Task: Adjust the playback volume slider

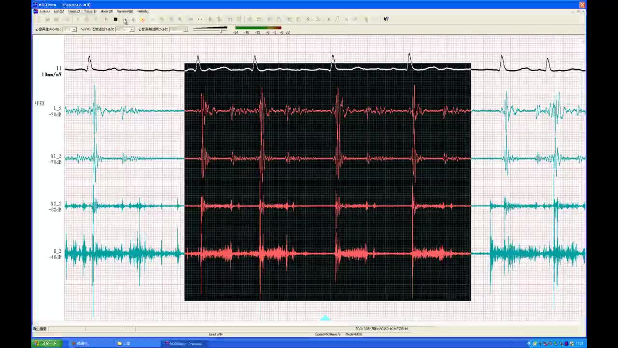Action: 221,30
